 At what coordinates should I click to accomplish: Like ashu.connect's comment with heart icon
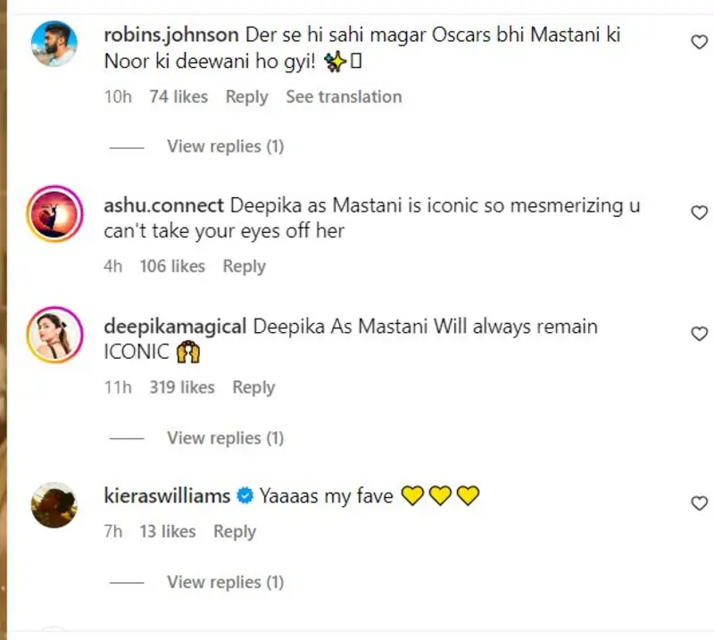pyautogui.click(x=700, y=212)
